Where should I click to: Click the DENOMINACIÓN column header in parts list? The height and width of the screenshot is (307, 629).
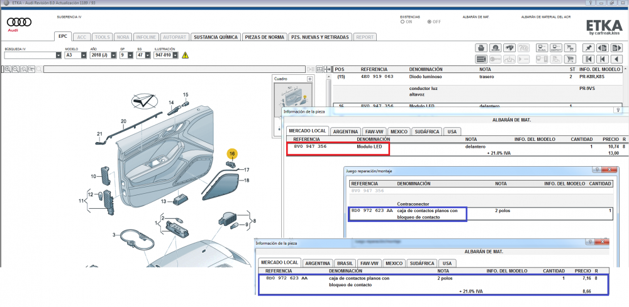[426, 69]
